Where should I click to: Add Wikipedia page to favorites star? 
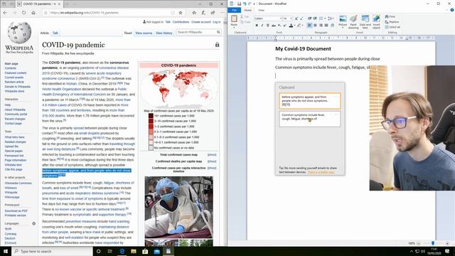[181, 13]
